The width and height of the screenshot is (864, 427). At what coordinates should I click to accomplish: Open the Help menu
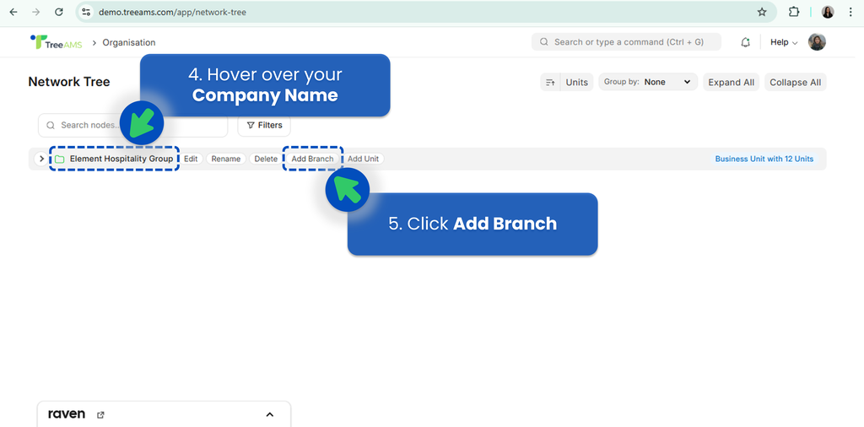(x=783, y=42)
